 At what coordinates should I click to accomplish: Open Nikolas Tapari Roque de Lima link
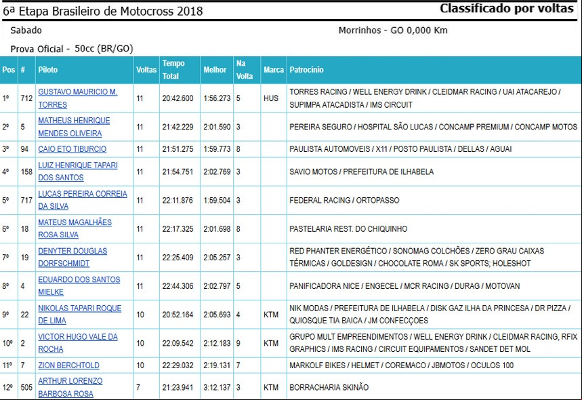pyautogui.click(x=79, y=314)
